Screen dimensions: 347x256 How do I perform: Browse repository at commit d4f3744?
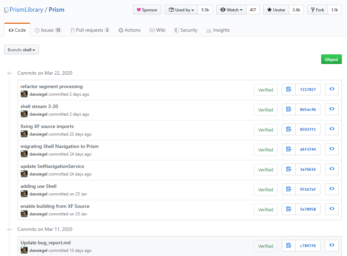[332, 149]
